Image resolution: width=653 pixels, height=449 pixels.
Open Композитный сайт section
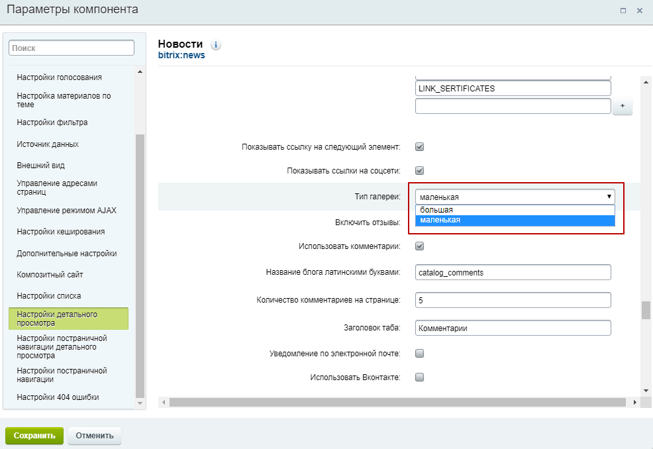[50, 275]
